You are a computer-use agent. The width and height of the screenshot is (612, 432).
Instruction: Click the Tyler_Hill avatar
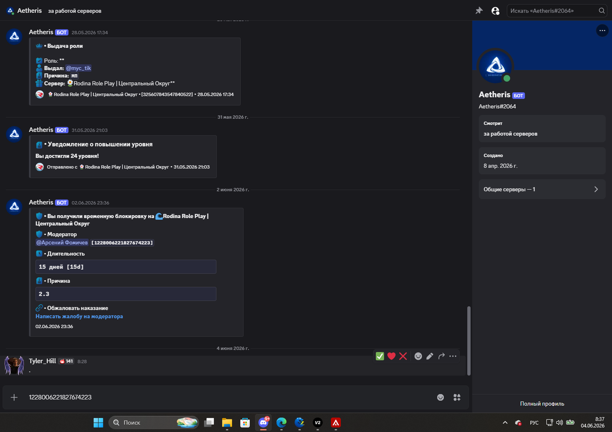(14, 366)
